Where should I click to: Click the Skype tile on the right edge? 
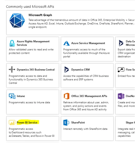pyautogui.click(x=125, y=128)
